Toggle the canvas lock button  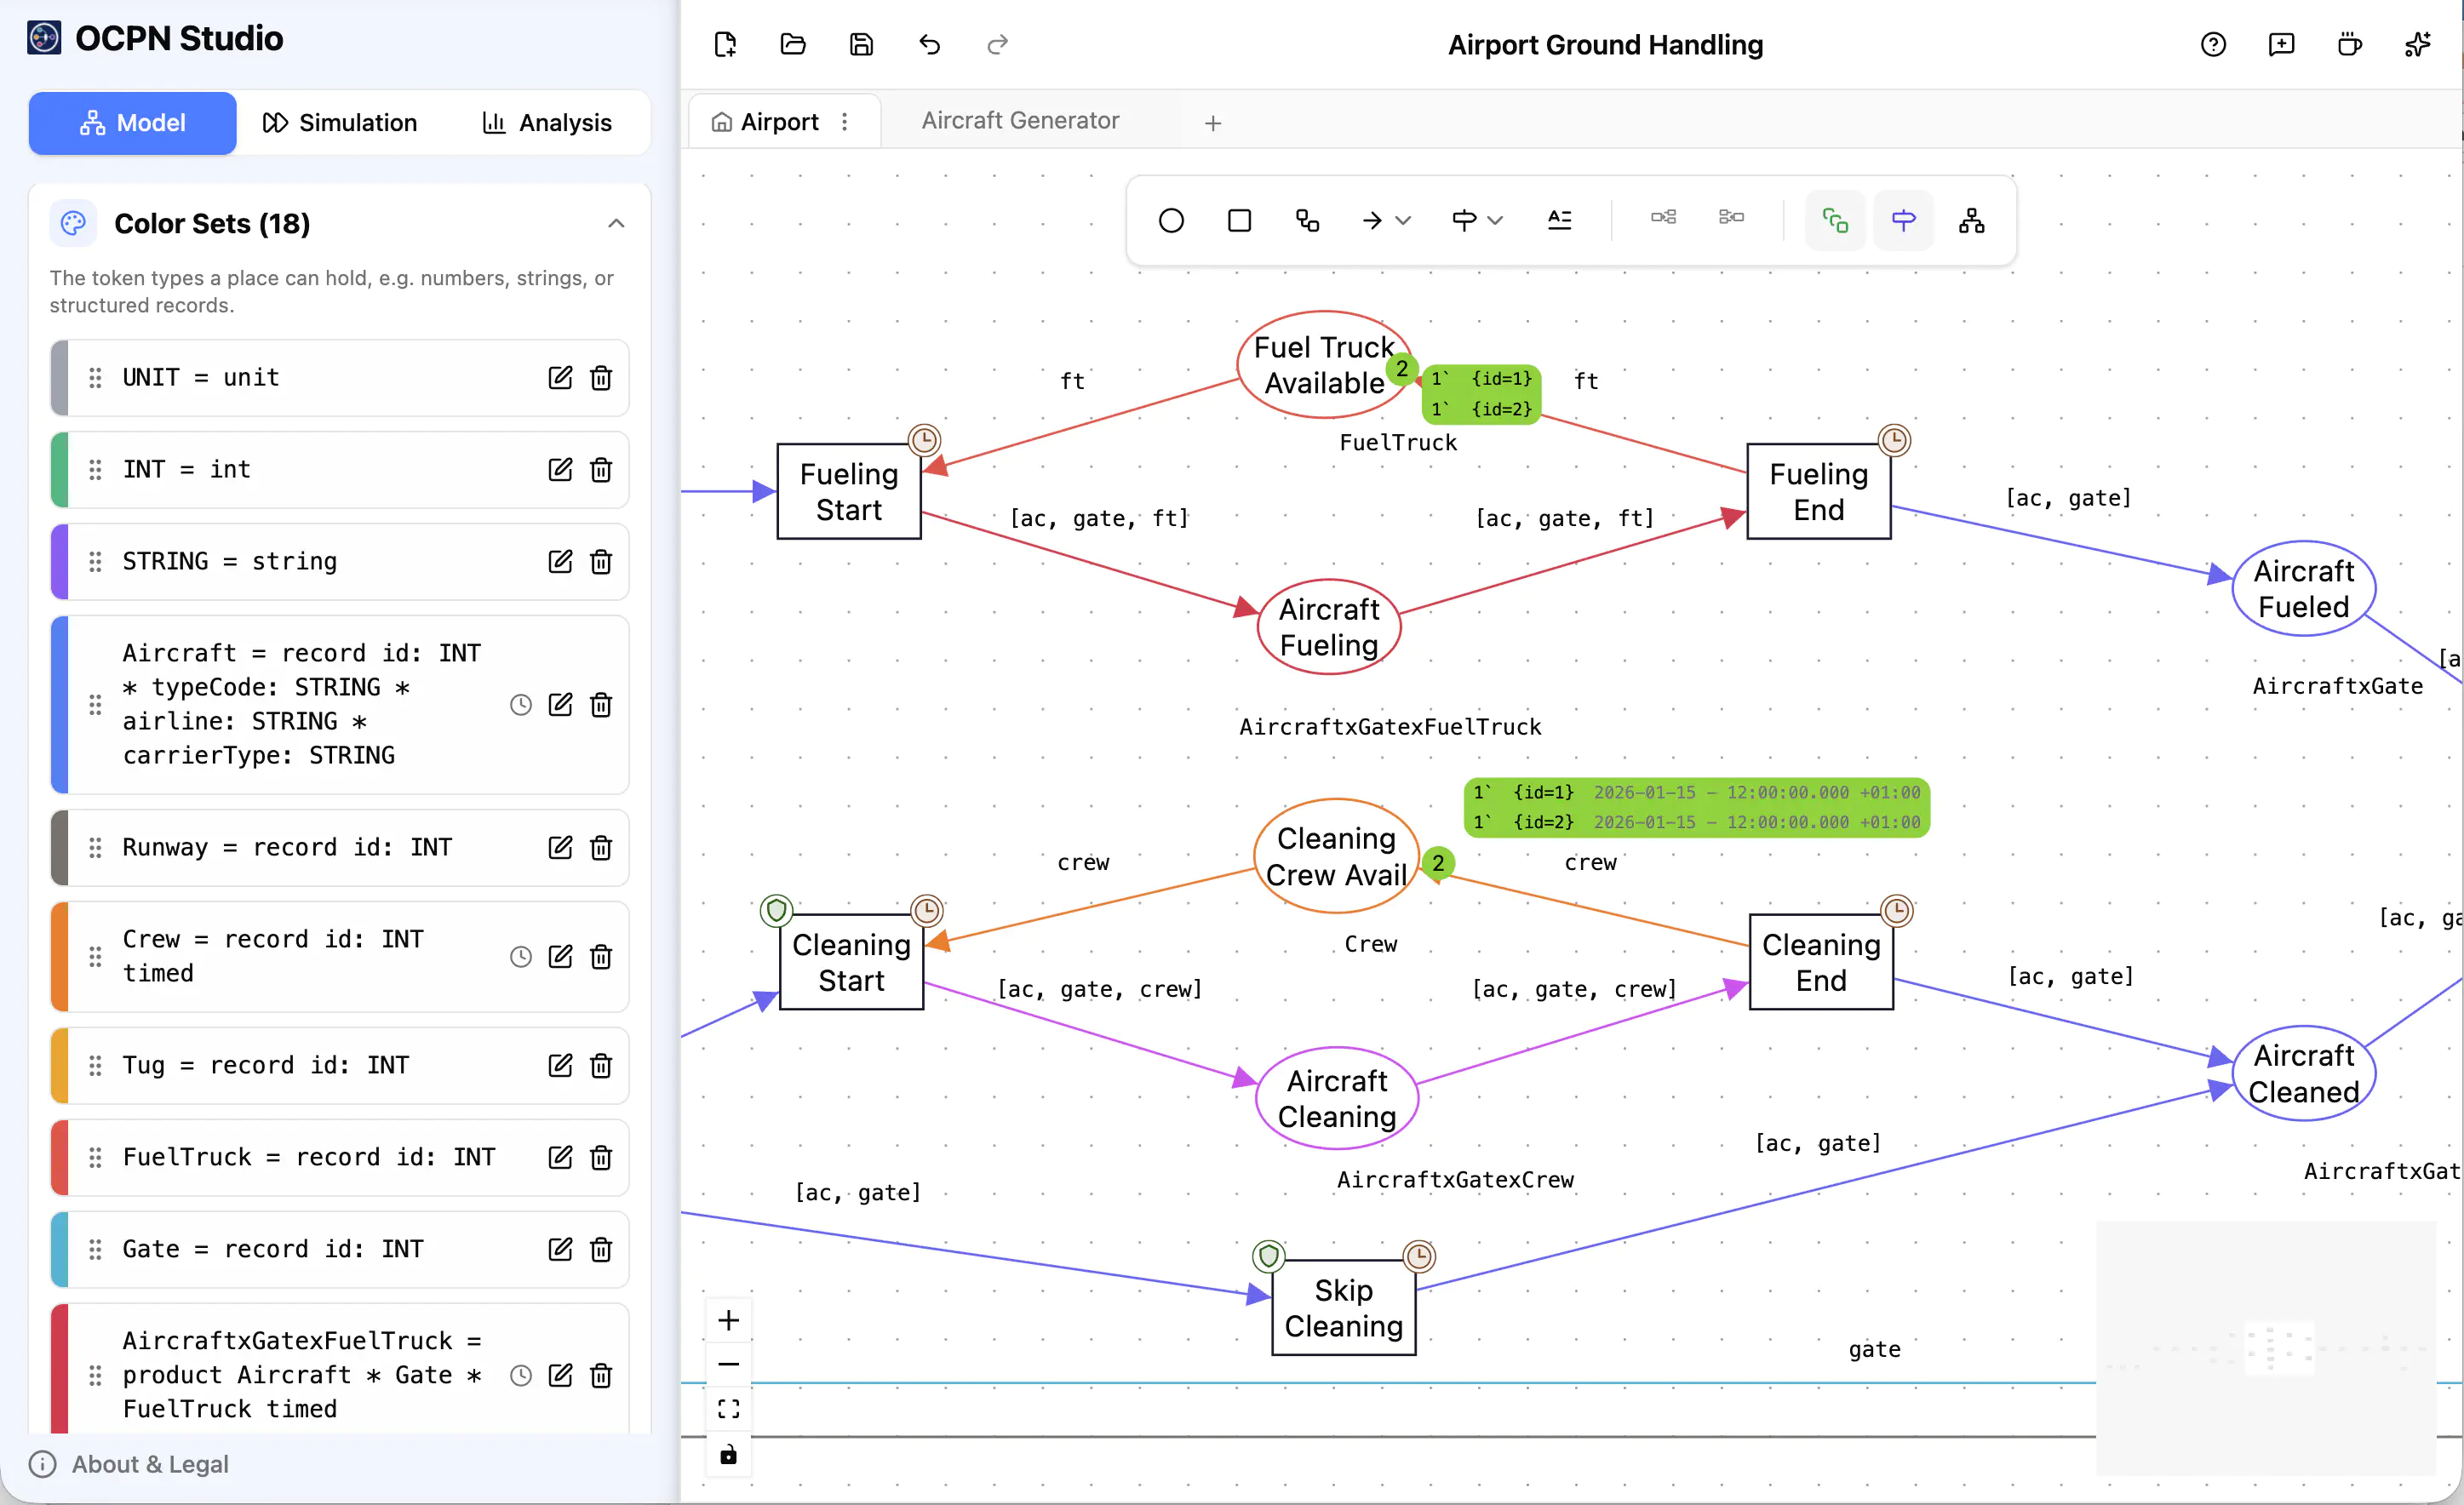tap(728, 1453)
